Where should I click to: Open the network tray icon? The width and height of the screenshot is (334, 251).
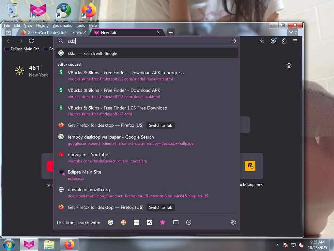pos(293,245)
